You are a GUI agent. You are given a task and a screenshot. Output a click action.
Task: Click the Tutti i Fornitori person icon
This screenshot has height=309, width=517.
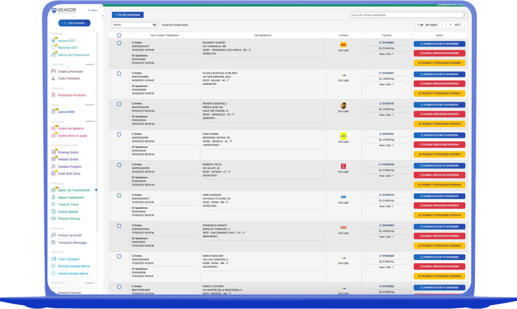53,79
